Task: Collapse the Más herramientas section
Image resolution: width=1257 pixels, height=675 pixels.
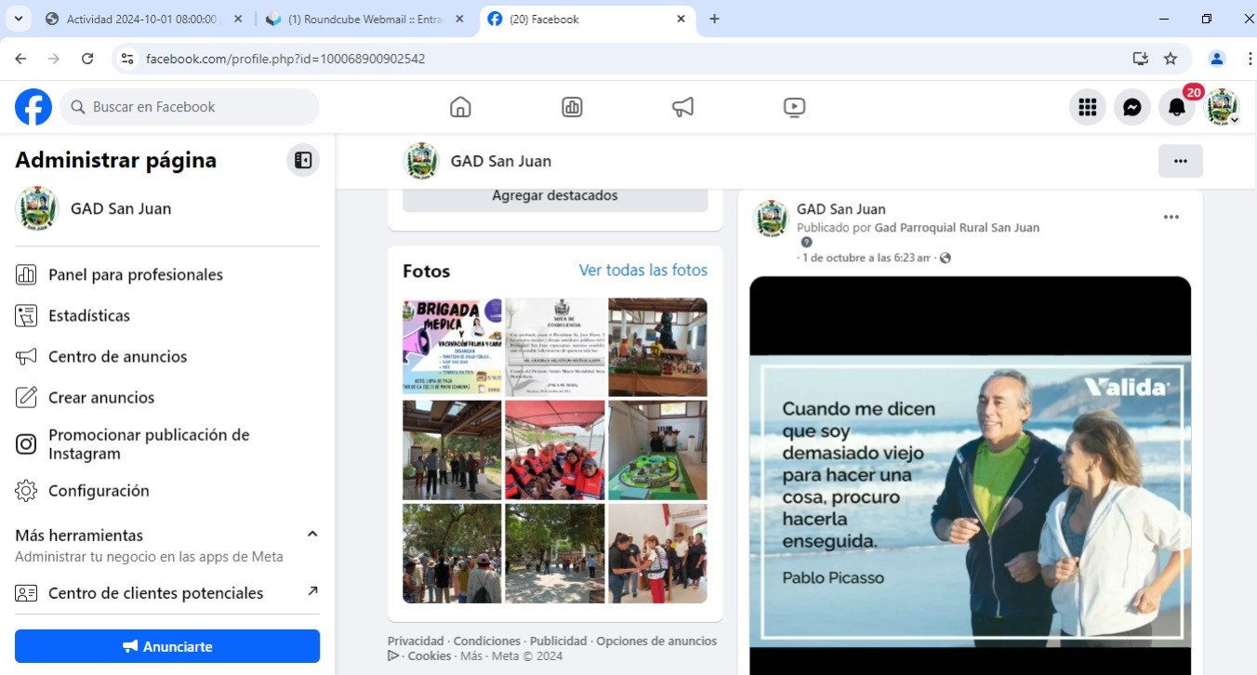Action: [312, 534]
